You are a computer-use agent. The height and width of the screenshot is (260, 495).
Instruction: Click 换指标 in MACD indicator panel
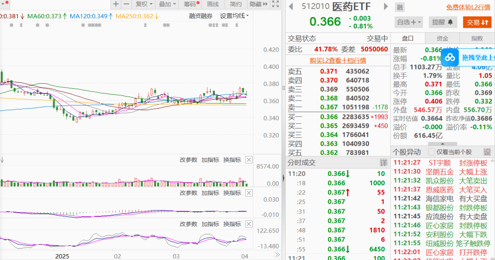click(232, 193)
